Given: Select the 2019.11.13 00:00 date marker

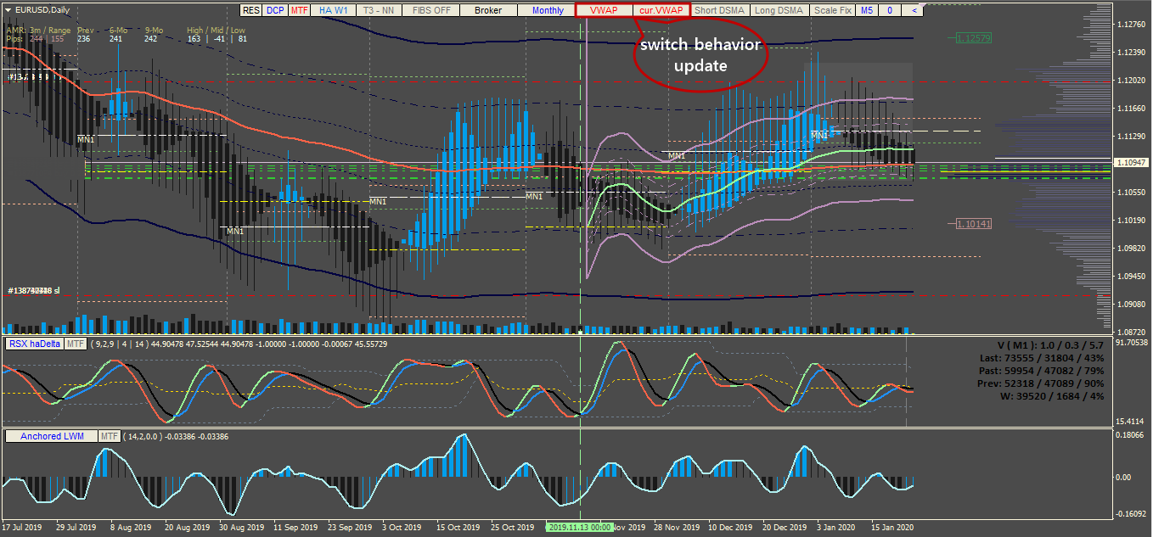Looking at the screenshot, I should pos(579,527).
